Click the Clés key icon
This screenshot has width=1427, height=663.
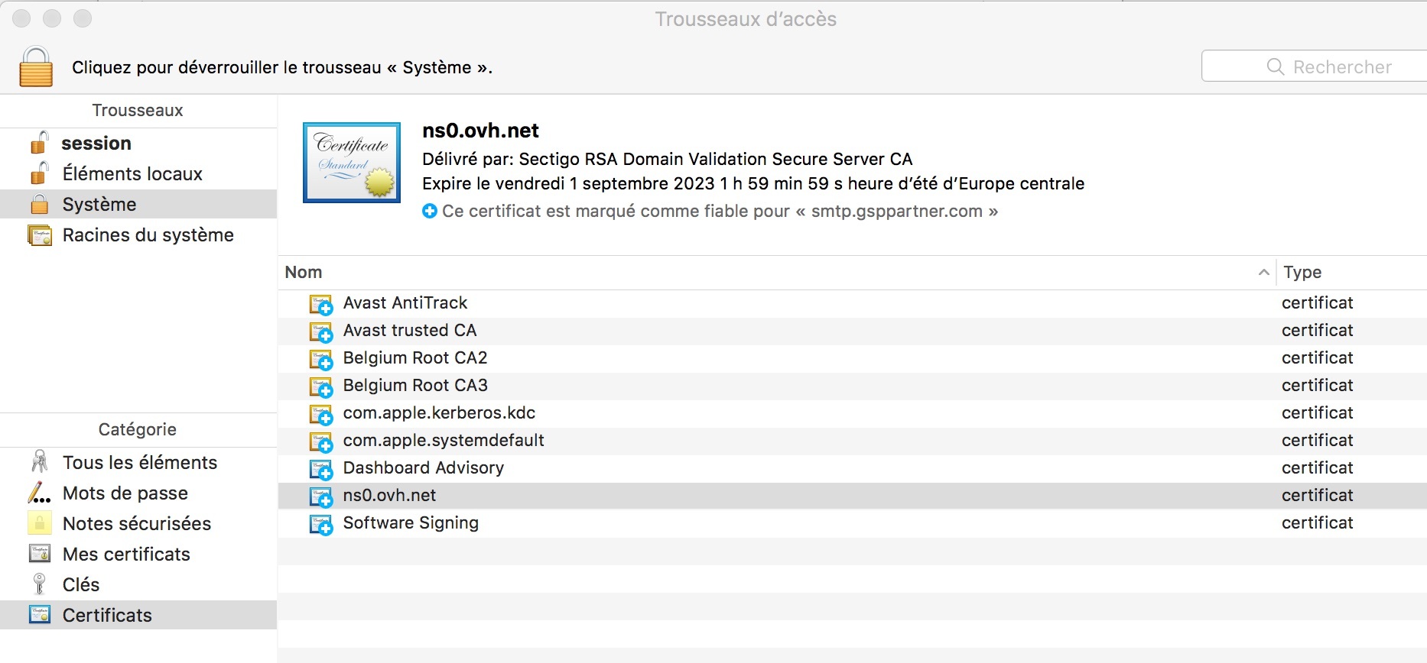pyautogui.click(x=39, y=585)
